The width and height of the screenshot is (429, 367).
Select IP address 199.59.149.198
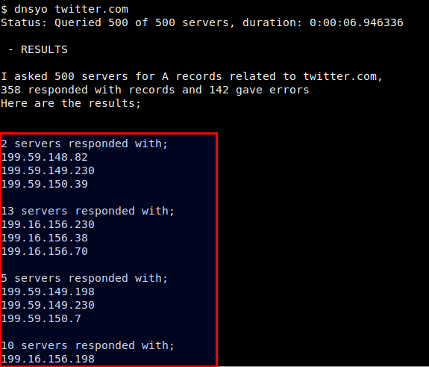[x=48, y=292]
